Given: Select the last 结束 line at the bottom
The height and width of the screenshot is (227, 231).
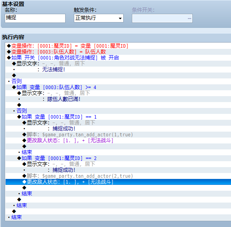Looking at the screenshot, I should [x=118, y=217].
